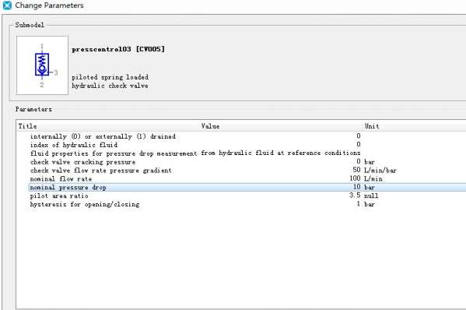Select 'check valve cracking pressure' parameter
This screenshot has width=466, height=310.
pyautogui.click(x=82, y=162)
